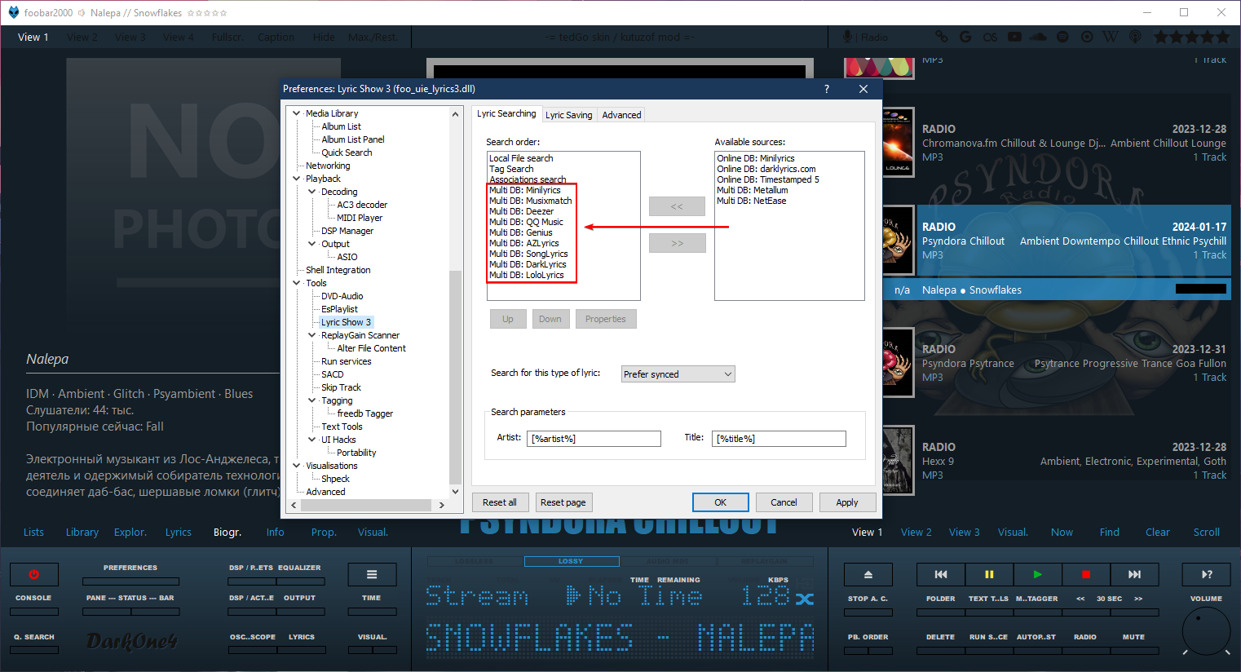1241x672 pixels.
Task: Click the OK button in Preferences
Action: click(x=721, y=502)
